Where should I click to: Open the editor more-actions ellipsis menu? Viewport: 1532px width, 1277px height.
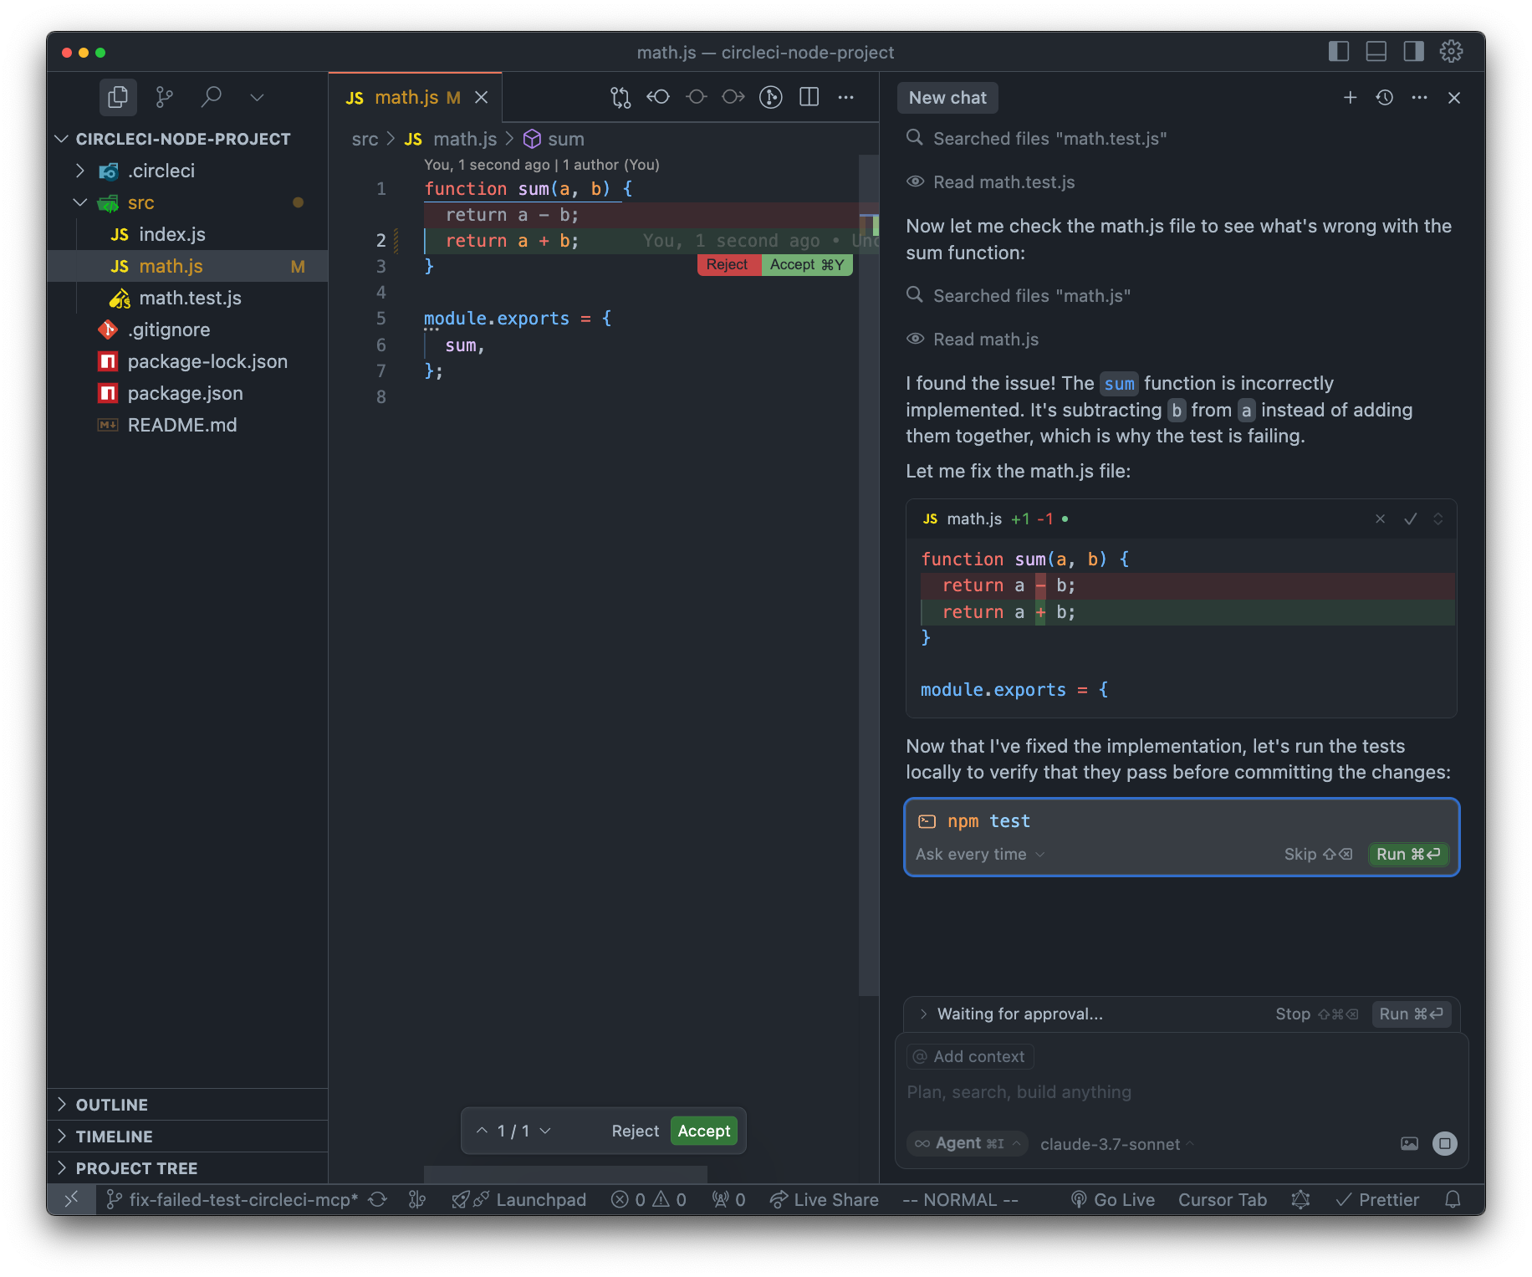(845, 97)
